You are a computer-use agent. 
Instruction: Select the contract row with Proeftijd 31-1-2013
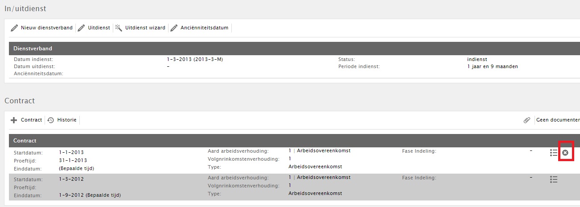(294, 160)
